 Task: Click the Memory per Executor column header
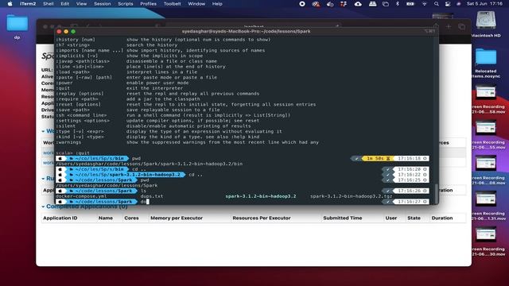pyautogui.click(x=177, y=218)
